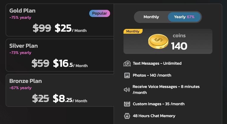Click the 48 Hours Chat Memory text
227x124 pixels.
coord(154,116)
